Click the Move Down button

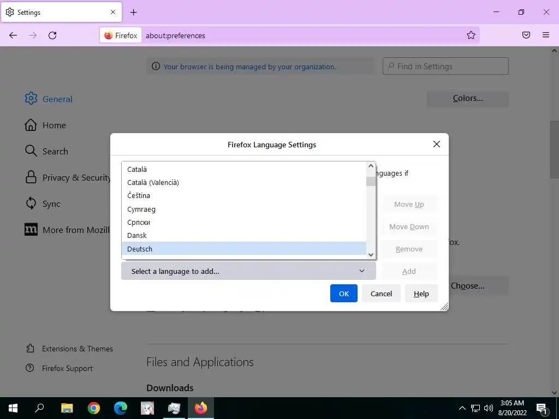(x=409, y=226)
